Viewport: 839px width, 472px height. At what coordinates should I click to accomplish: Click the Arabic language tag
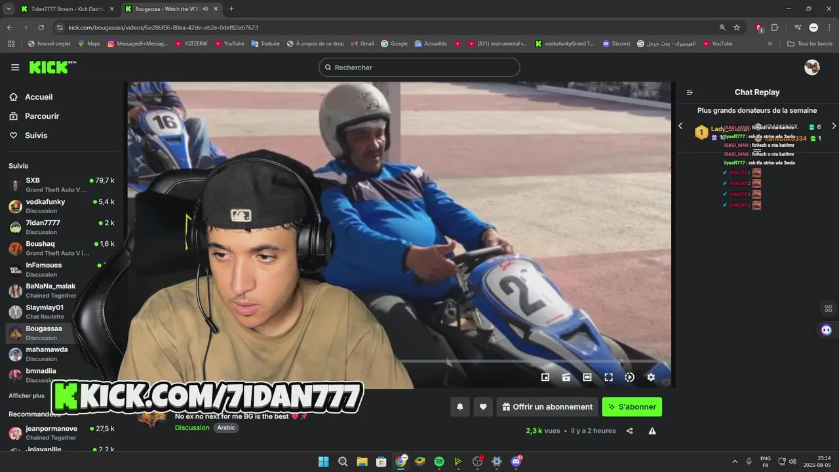(x=226, y=427)
